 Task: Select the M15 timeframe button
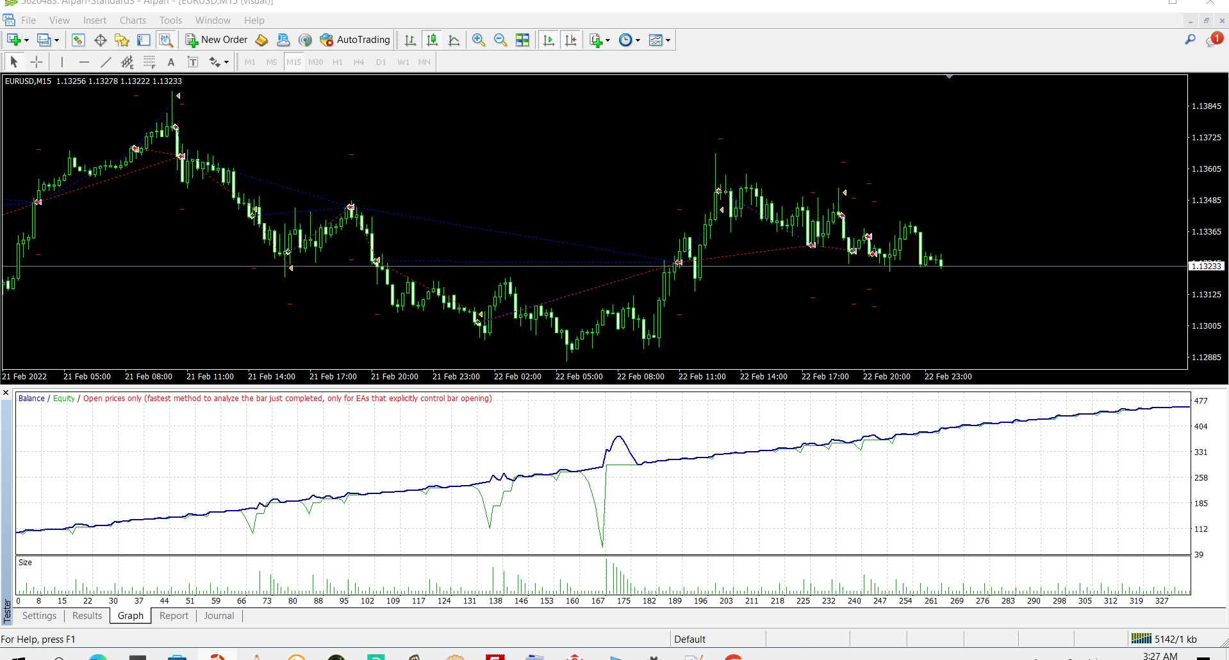point(294,62)
